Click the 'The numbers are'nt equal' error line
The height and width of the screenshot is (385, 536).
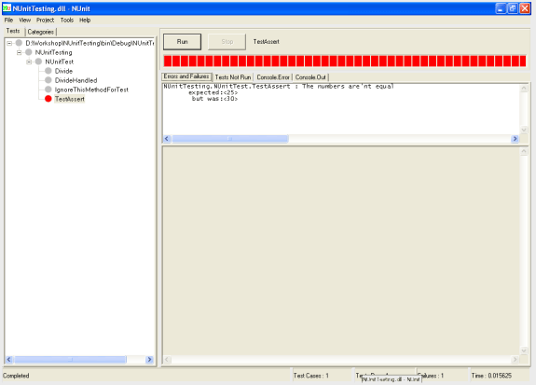279,86
